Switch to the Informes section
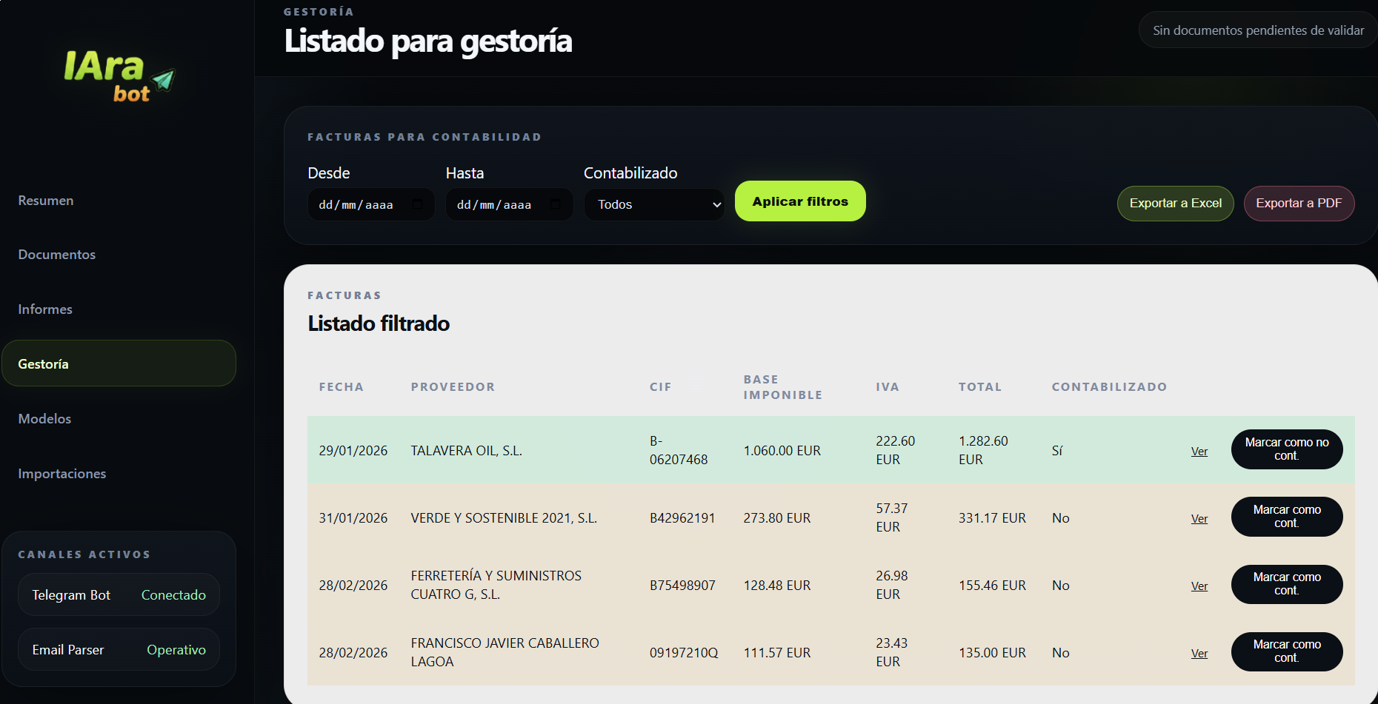The width and height of the screenshot is (1378, 704). [x=44, y=309]
